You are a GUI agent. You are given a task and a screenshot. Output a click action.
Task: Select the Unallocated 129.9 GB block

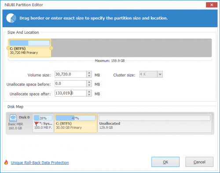(154, 123)
